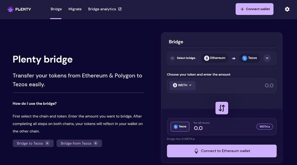Click the Ethereum diamond icon on connect button
The width and height of the screenshot is (297, 165).
coord(196,151)
